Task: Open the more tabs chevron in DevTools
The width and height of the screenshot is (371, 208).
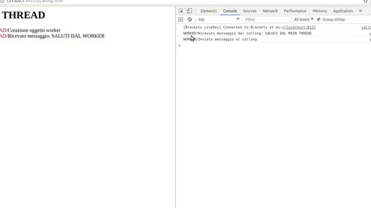Action: pos(360,11)
